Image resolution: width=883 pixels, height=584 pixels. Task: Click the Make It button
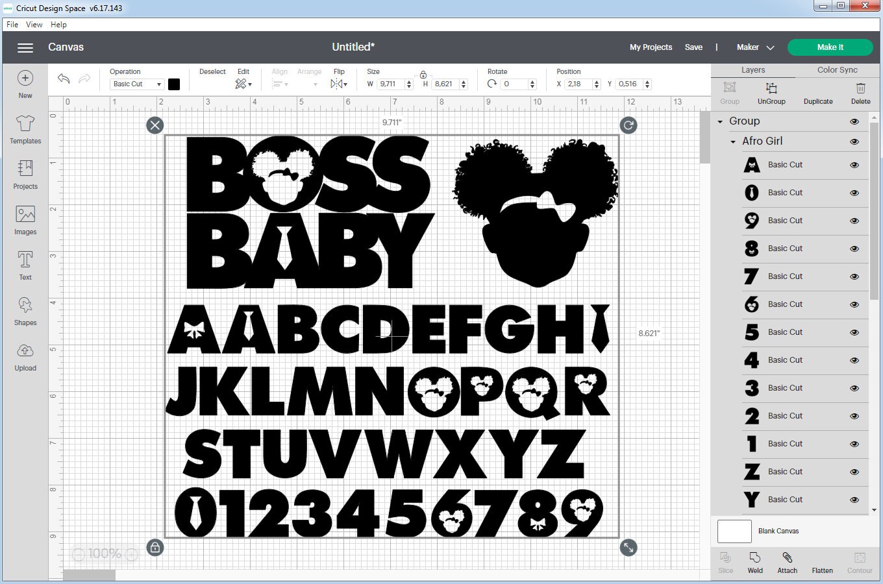tap(830, 47)
